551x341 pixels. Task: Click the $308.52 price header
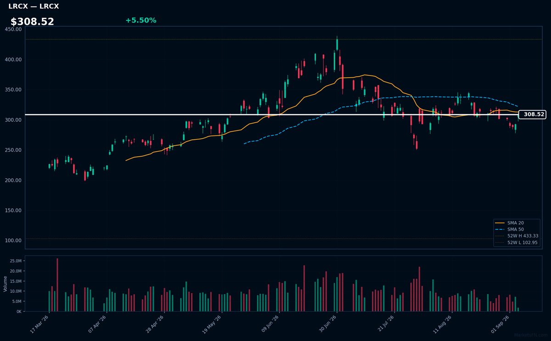point(32,22)
